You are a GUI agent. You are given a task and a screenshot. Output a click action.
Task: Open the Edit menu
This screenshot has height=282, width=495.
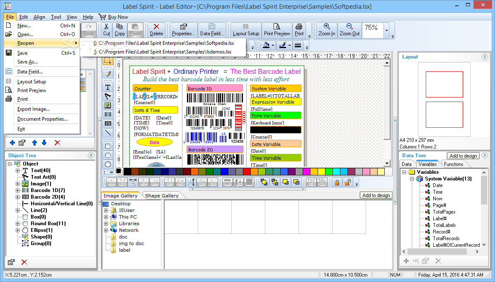point(23,17)
